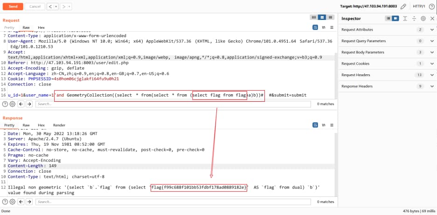Click the u_id=1&user_name request body line
The image size is (437, 215).
157,95
